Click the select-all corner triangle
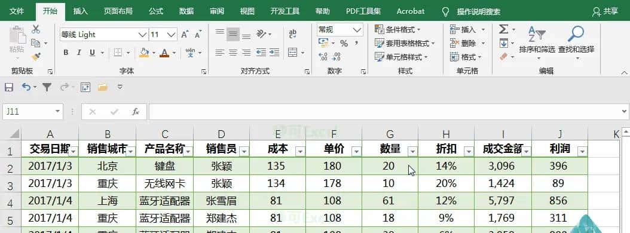The height and width of the screenshot is (233, 630). (14, 134)
